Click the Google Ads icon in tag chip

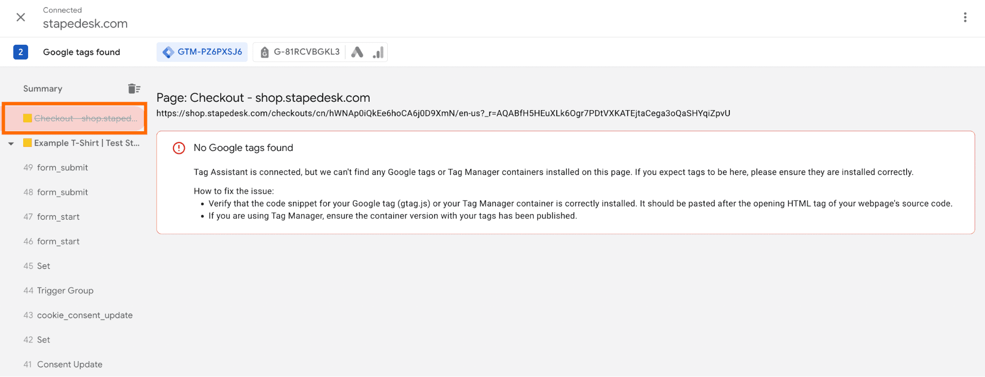(357, 52)
